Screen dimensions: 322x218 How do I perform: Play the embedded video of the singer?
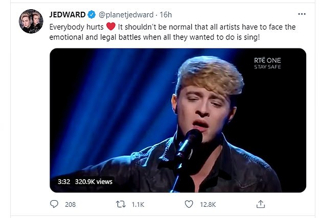pyautogui.click(x=177, y=120)
